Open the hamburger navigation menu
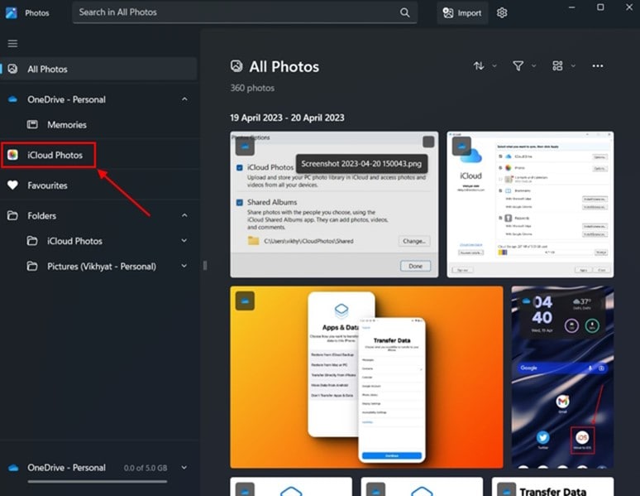This screenshot has height=496, width=640. coord(12,43)
